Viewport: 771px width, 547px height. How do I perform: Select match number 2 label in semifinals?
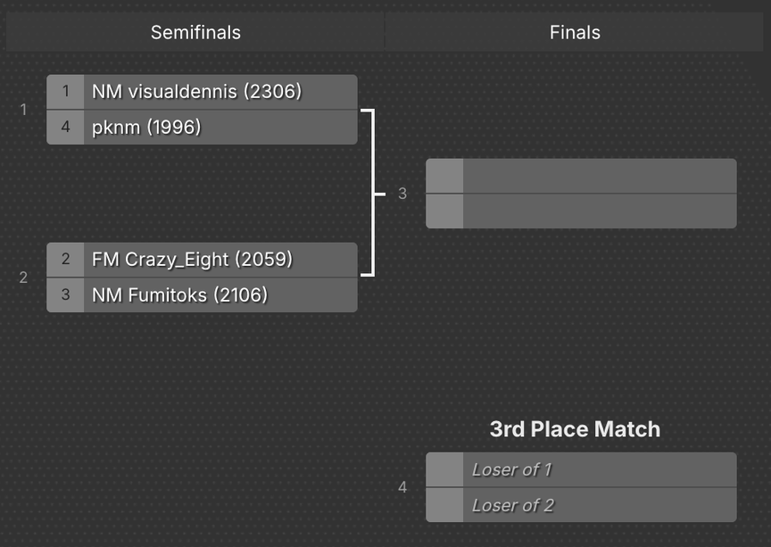click(x=23, y=278)
